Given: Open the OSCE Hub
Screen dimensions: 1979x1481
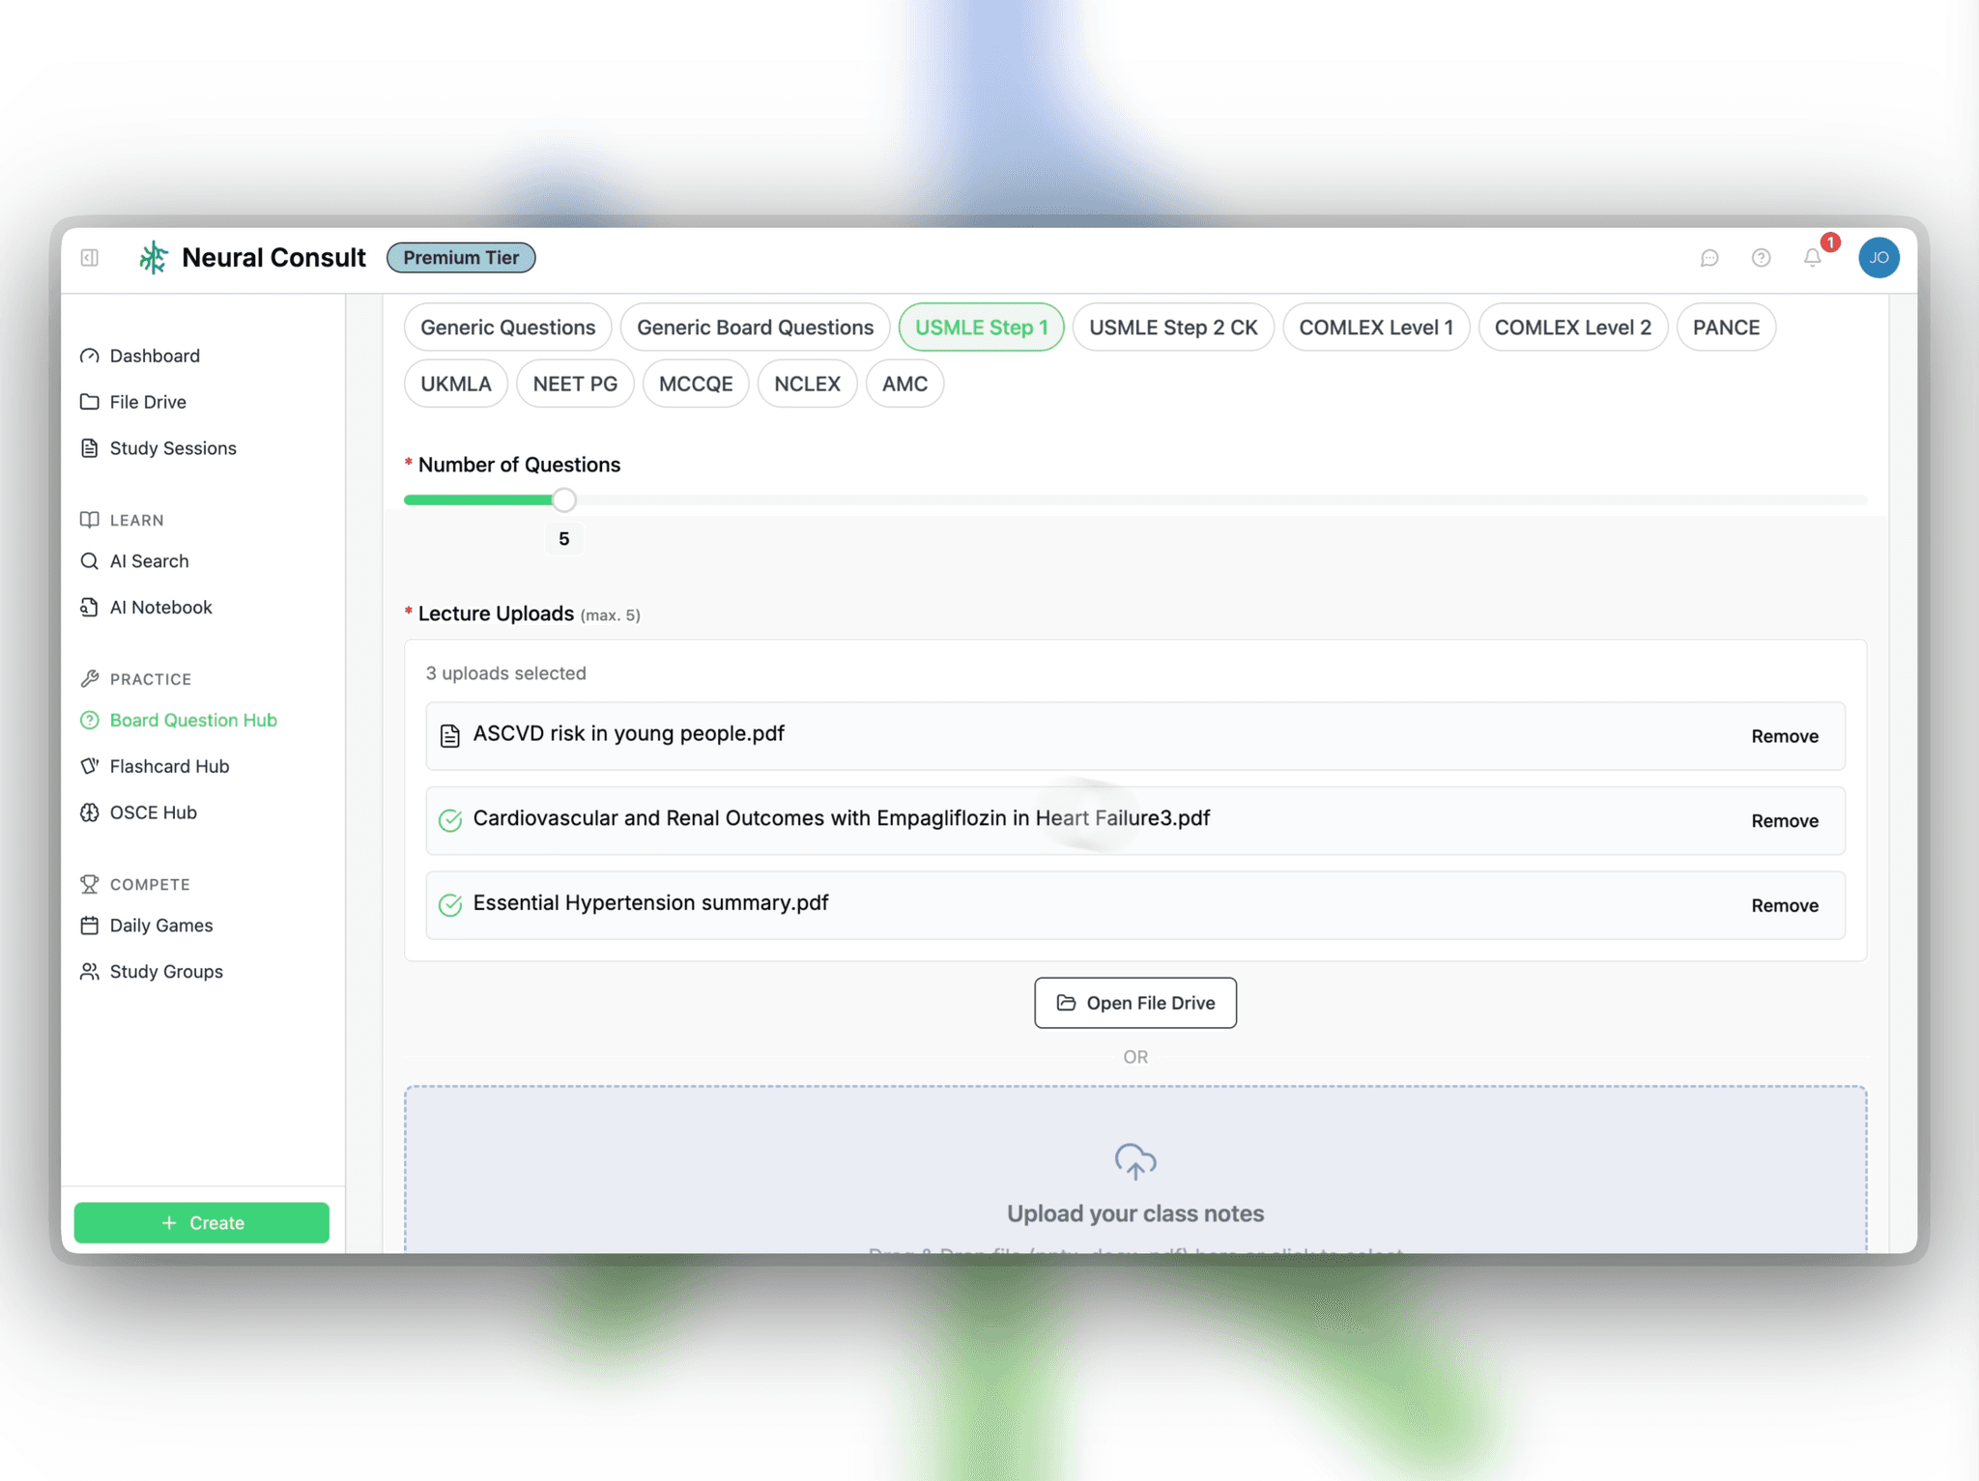Looking at the screenshot, I should (153, 812).
